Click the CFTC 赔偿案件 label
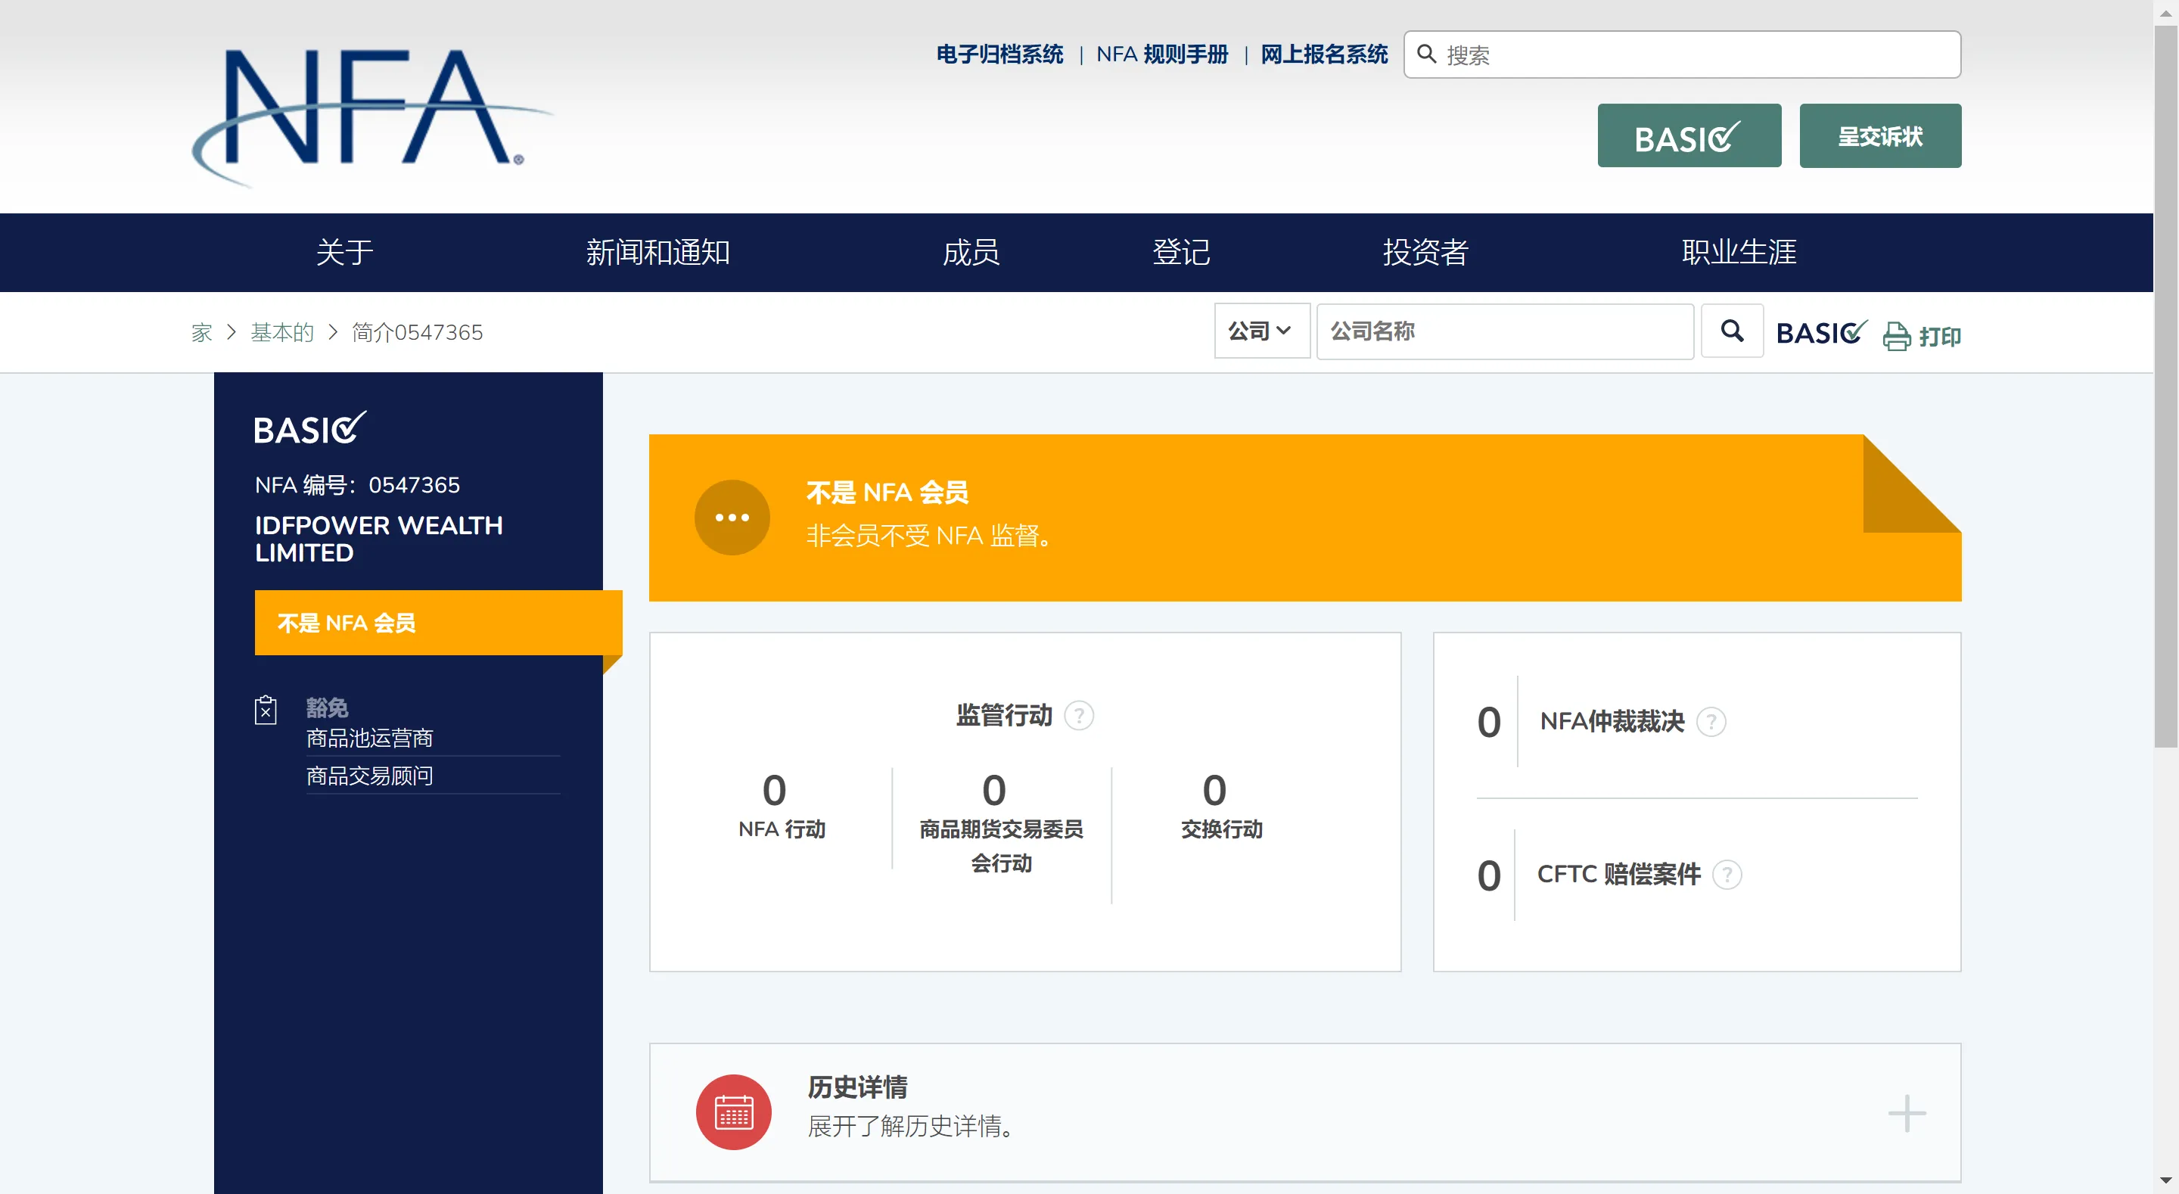2179x1194 pixels. (1619, 874)
